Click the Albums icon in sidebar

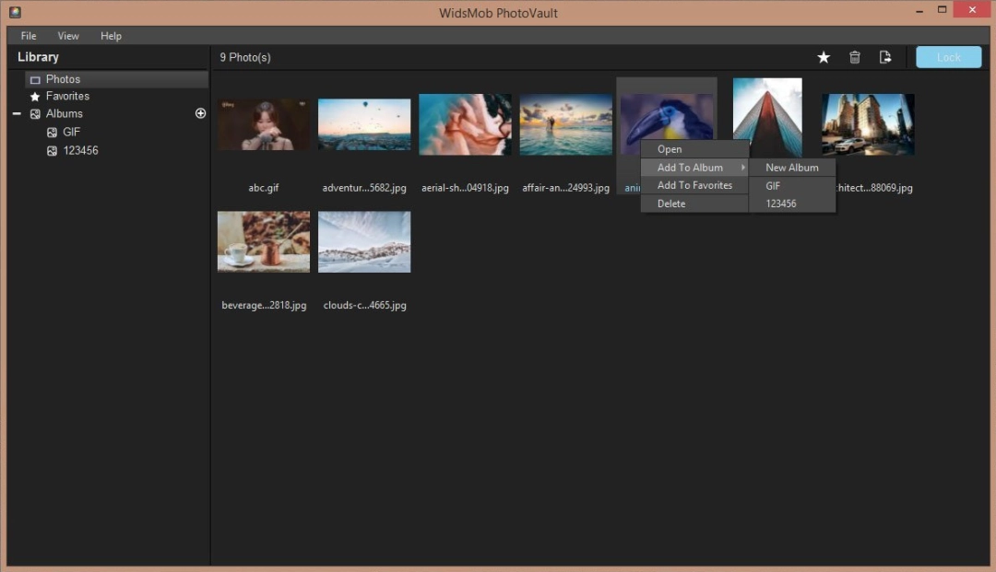[x=34, y=113]
